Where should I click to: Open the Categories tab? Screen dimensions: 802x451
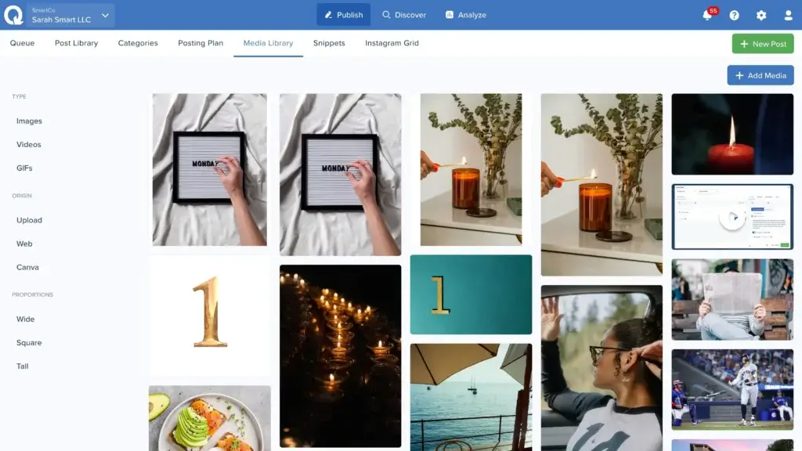coord(138,43)
